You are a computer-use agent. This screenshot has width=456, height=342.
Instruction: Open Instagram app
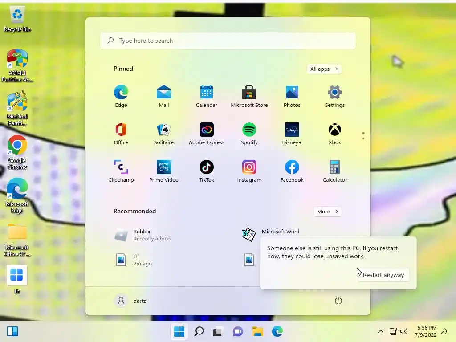tap(249, 171)
